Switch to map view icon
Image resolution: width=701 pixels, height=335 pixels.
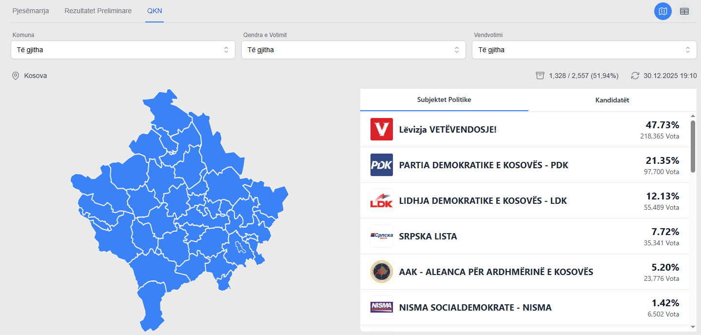coord(662,11)
